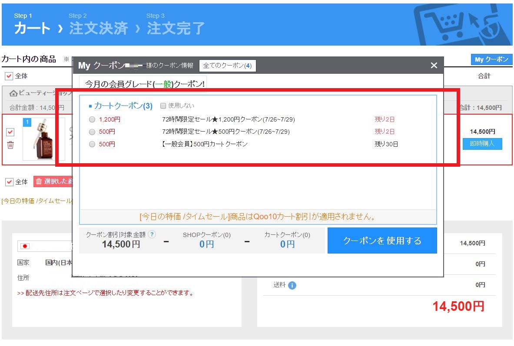Click the shipping fee info icon
This screenshot has height=346, width=514.
[x=292, y=285]
